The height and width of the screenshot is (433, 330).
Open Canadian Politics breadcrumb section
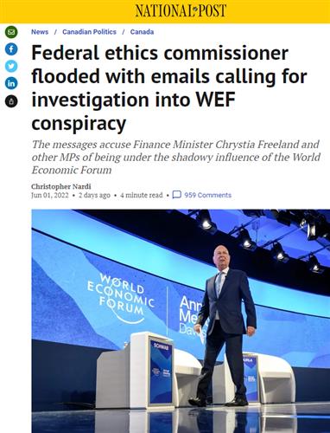coord(89,32)
